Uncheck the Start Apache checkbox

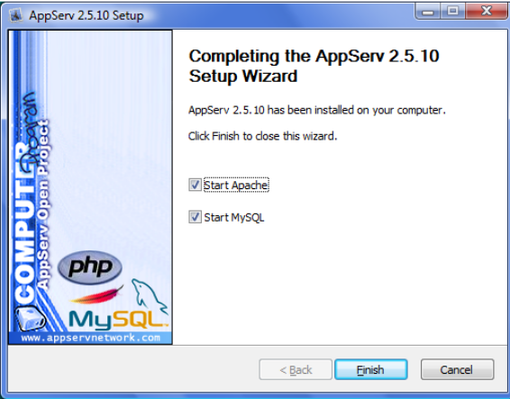pos(195,185)
